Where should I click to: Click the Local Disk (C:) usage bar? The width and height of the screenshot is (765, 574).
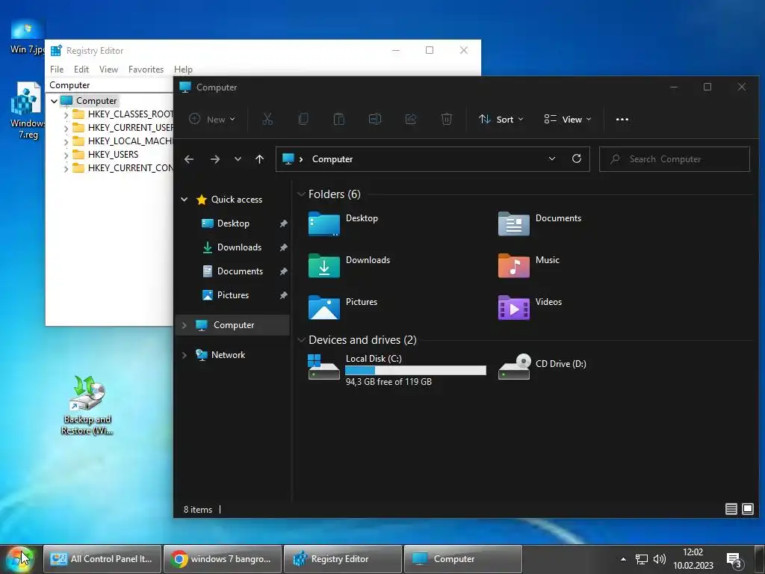point(415,371)
